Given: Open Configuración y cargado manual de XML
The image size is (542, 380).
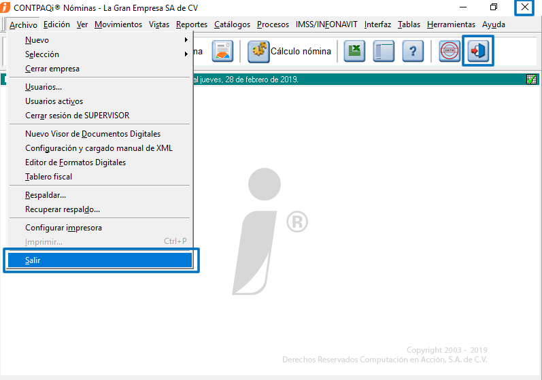Looking at the screenshot, I should [x=100, y=148].
